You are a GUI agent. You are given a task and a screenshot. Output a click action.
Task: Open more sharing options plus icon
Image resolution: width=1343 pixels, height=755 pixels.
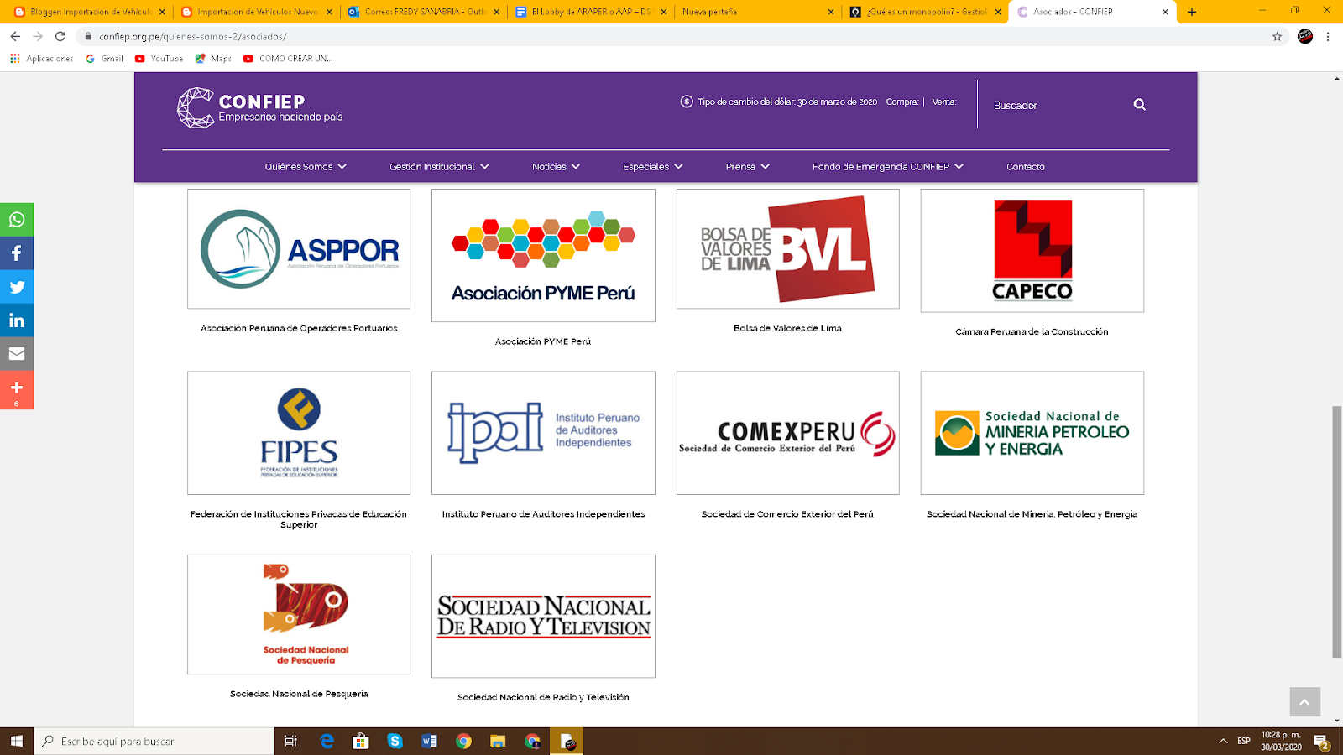pyautogui.click(x=17, y=390)
